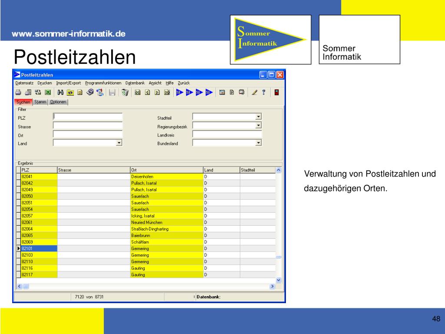Click the cube disk icon in toolbar
The height and width of the screenshot is (334, 445).
pos(90,92)
